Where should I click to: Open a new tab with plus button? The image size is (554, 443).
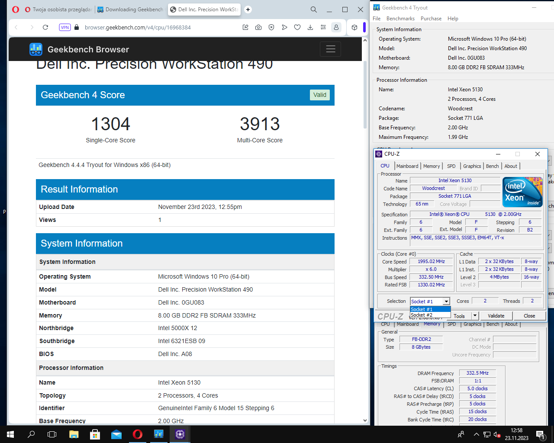tap(248, 10)
